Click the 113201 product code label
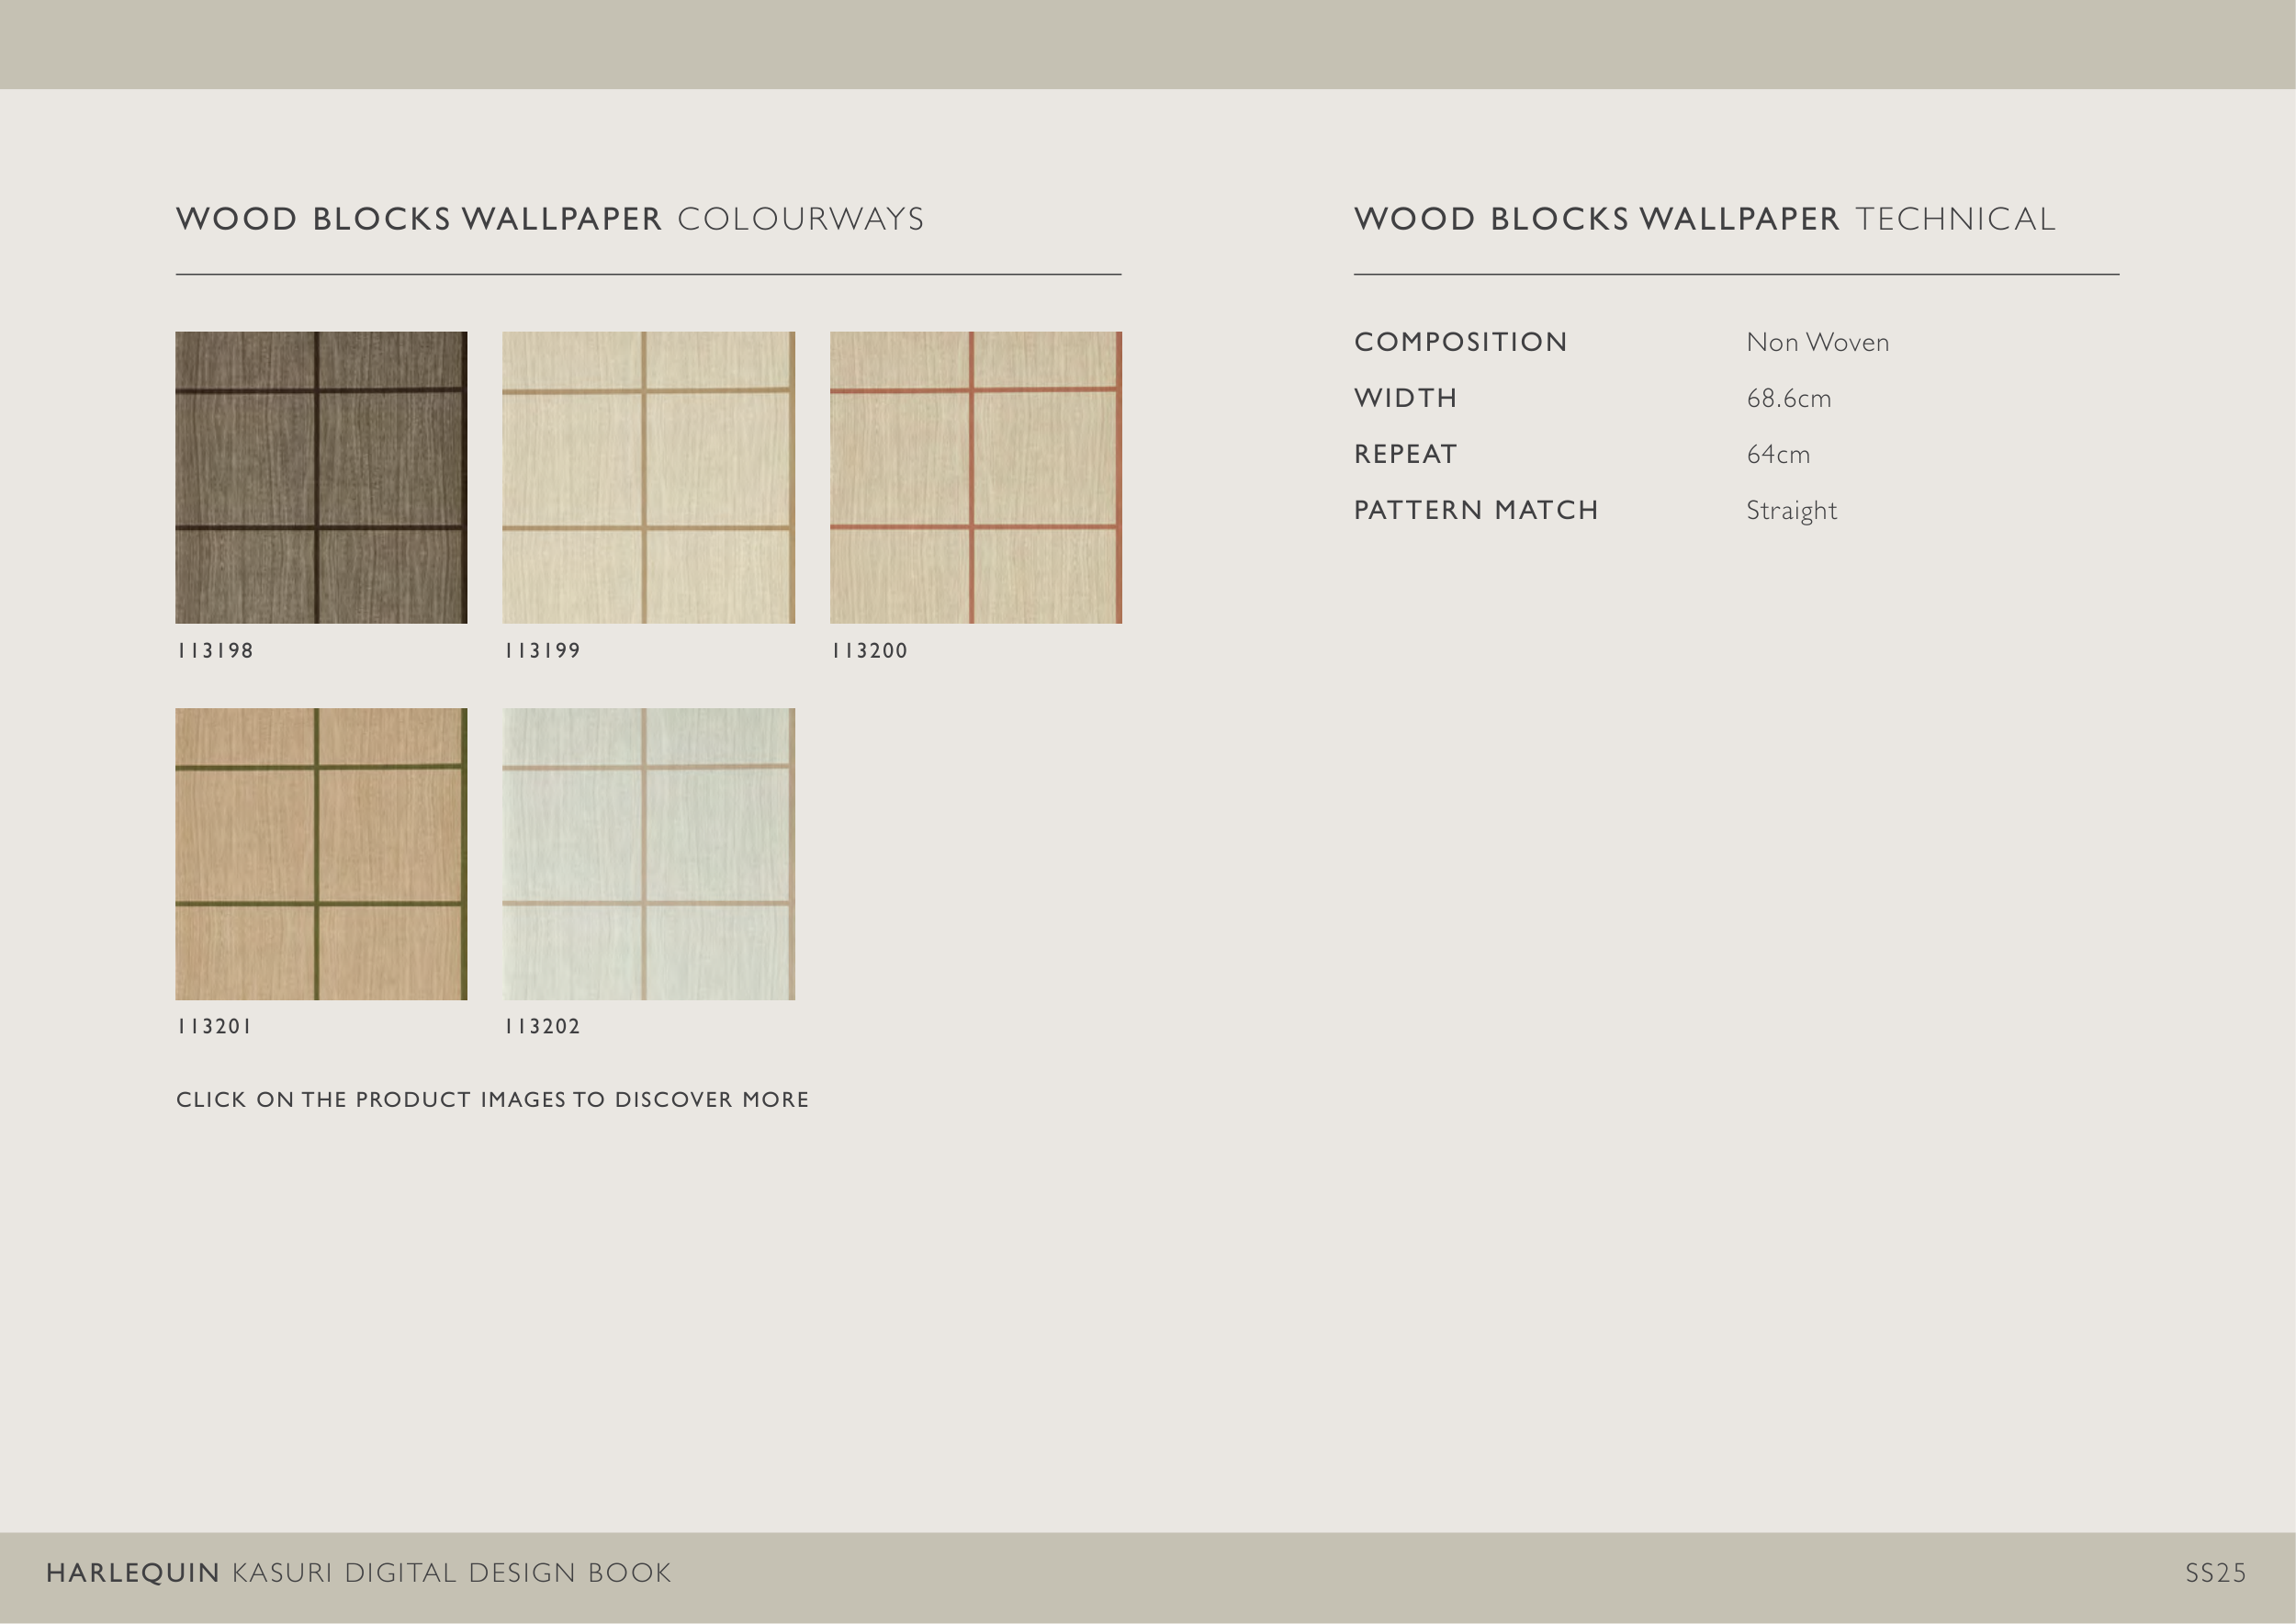 [214, 1027]
